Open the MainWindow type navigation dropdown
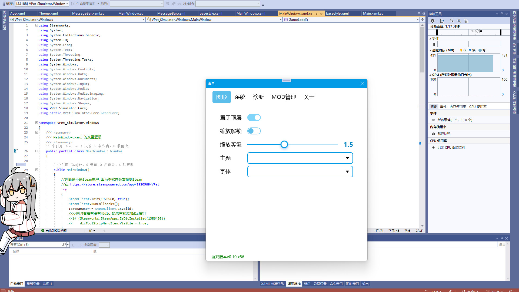Image resolution: width=519 pixels, height=292 pixels. 214,20
